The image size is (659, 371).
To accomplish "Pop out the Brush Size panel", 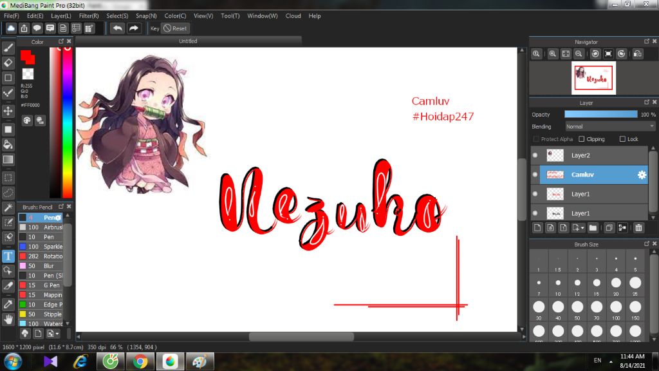I will point(646,243).
